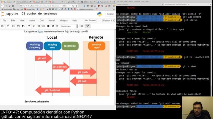Open the Widgets menu in Jupyter

(64, 20)
